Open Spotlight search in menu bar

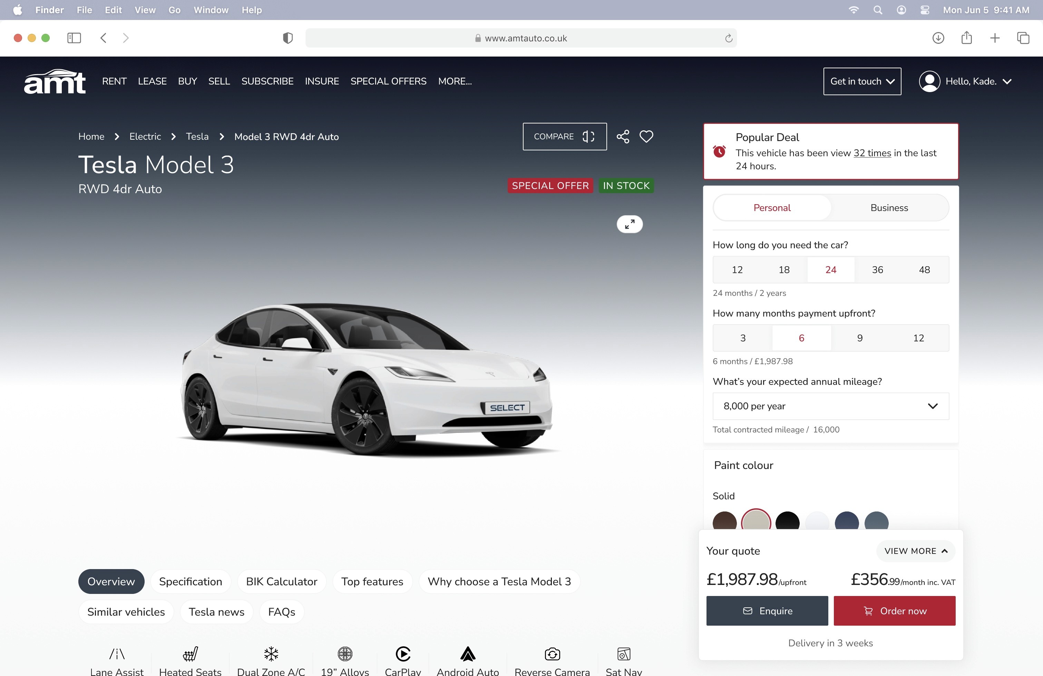tap(877, 10)
